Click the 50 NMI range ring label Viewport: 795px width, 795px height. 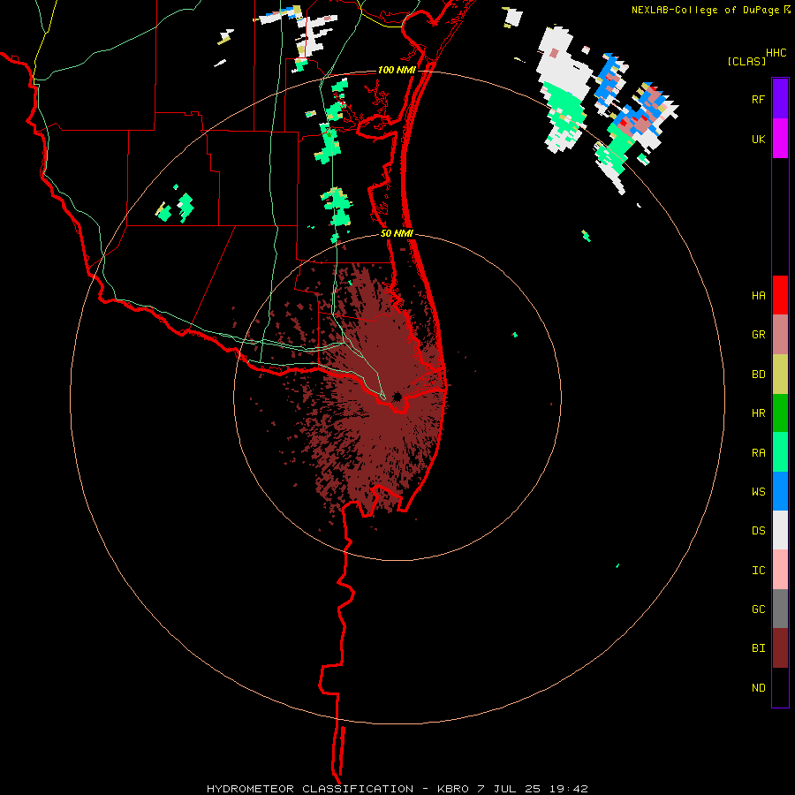pos(397,233)
